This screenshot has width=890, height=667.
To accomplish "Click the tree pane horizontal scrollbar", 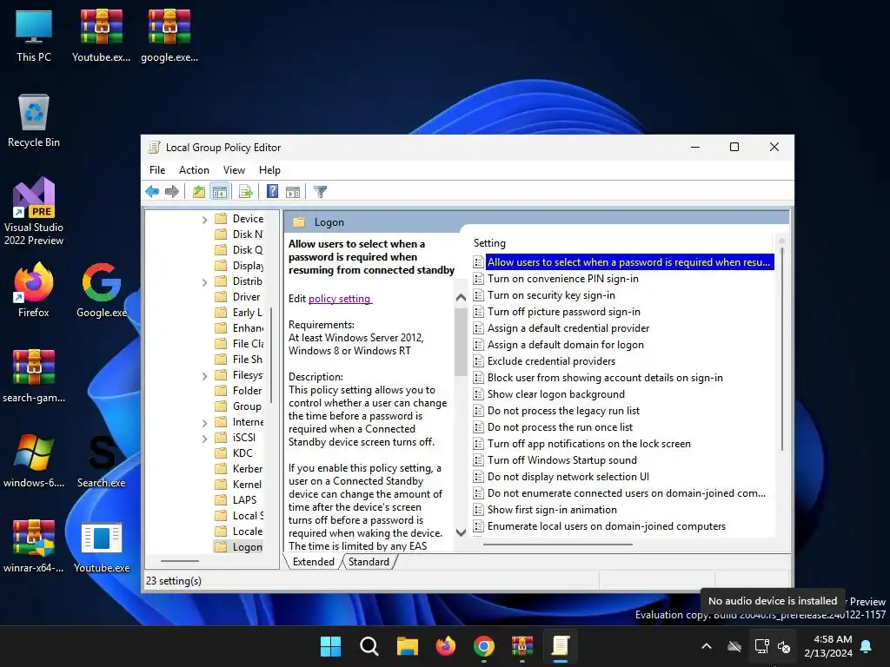I will click(180, 561).
